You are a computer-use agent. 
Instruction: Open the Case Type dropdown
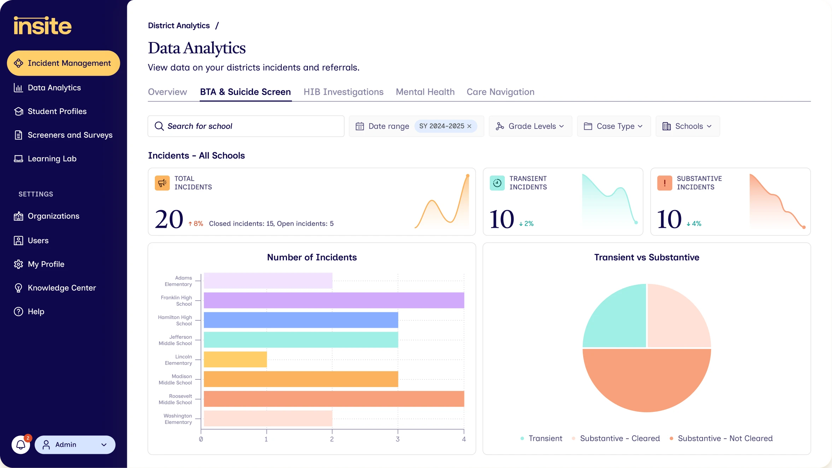[x=614, y=126]
